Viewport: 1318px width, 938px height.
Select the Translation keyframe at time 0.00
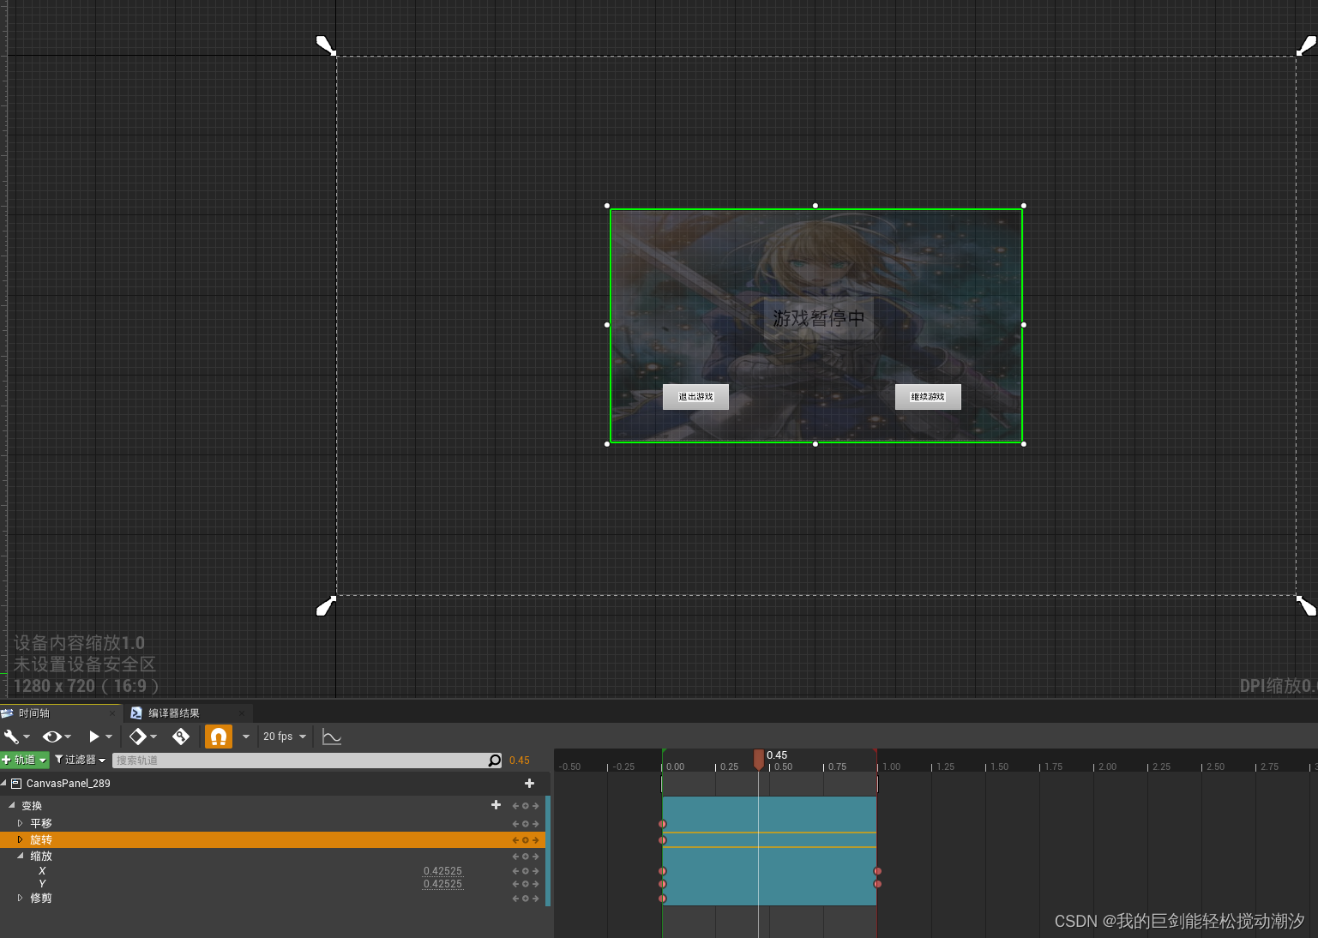[x=662, y=824]
